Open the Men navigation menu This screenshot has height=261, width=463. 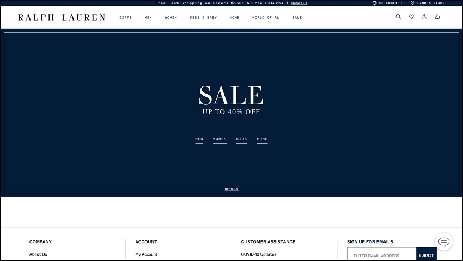coord(148,18)
